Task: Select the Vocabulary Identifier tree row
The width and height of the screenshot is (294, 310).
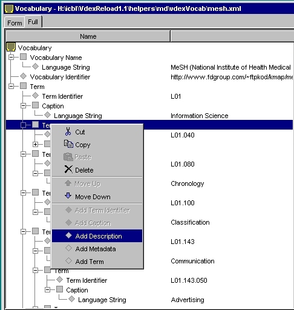Action: click(x=60, y=77)
